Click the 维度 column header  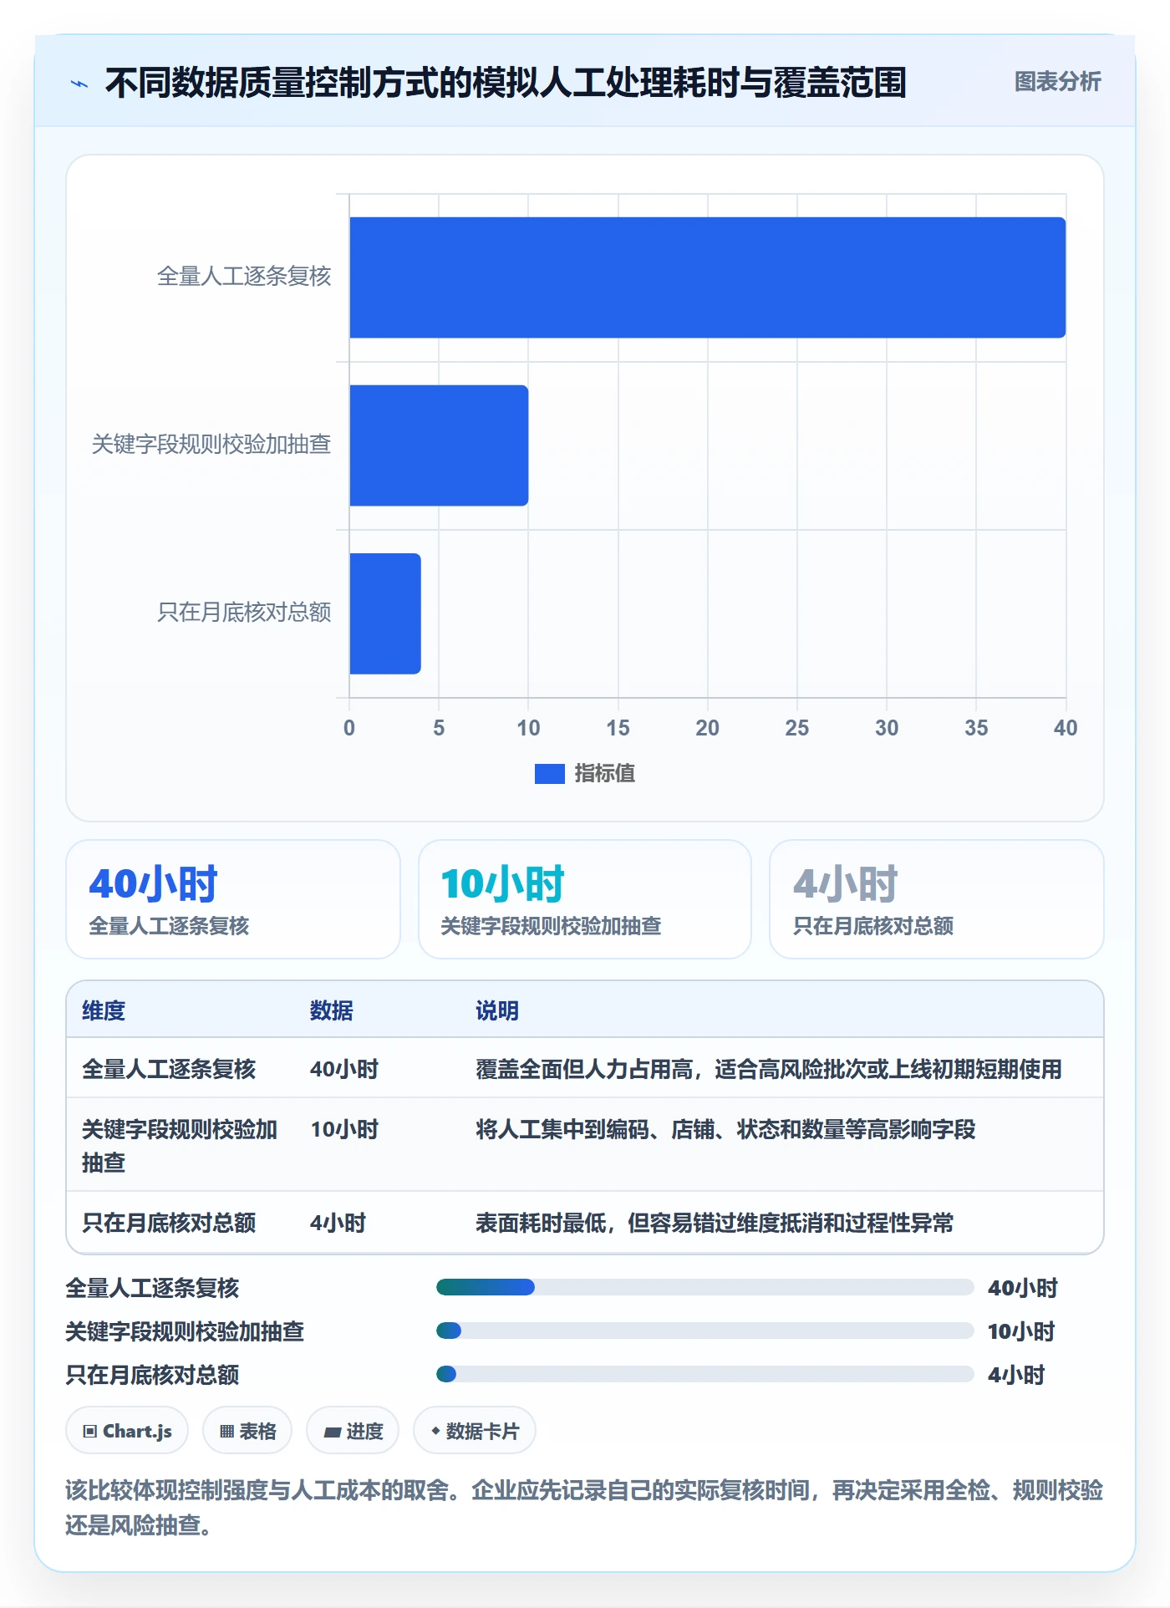104,1010
